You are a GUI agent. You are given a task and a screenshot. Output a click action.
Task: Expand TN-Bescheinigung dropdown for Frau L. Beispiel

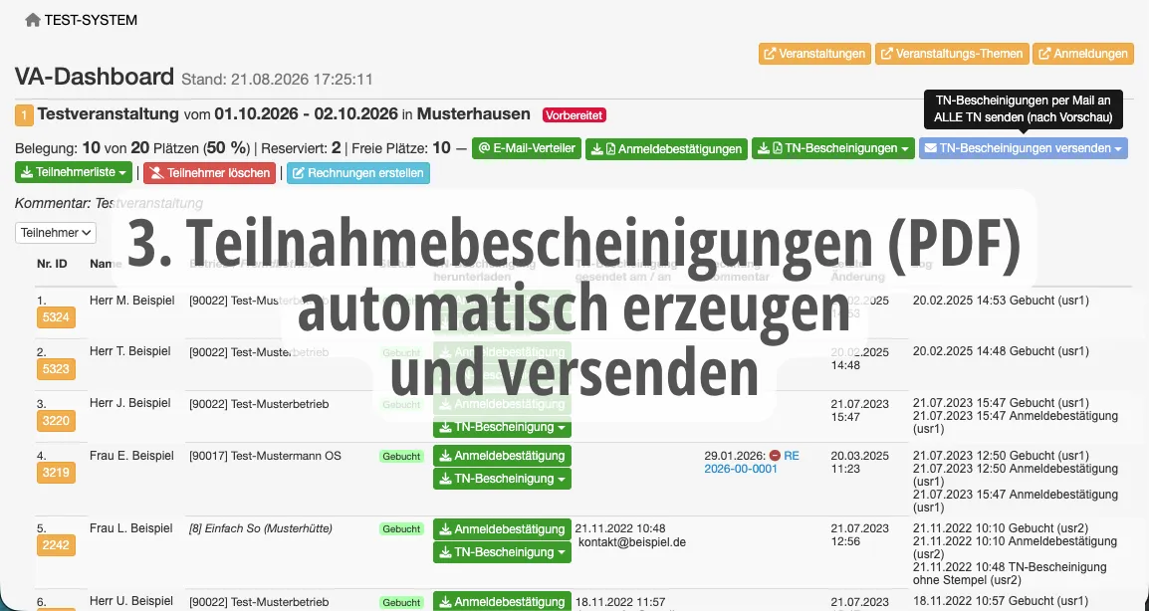click(x=502, y=551)
